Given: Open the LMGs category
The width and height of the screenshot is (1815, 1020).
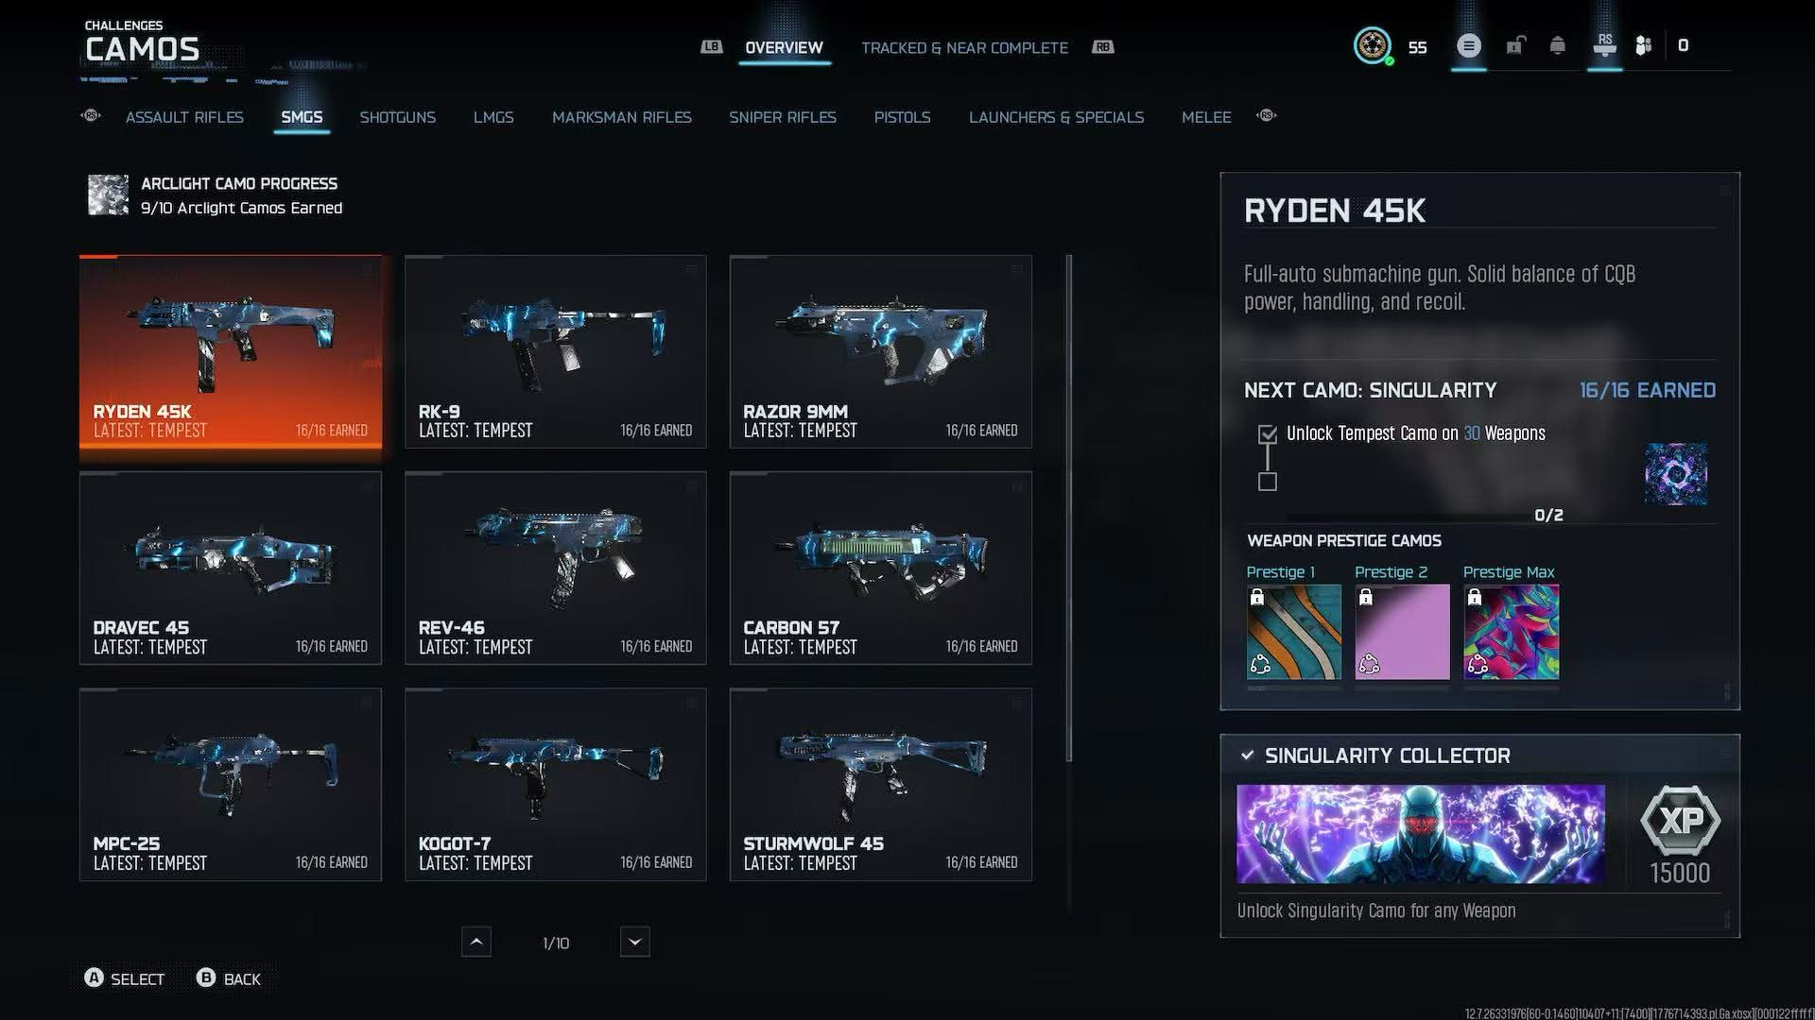Looking at the screenshot, I should [493, 117].
